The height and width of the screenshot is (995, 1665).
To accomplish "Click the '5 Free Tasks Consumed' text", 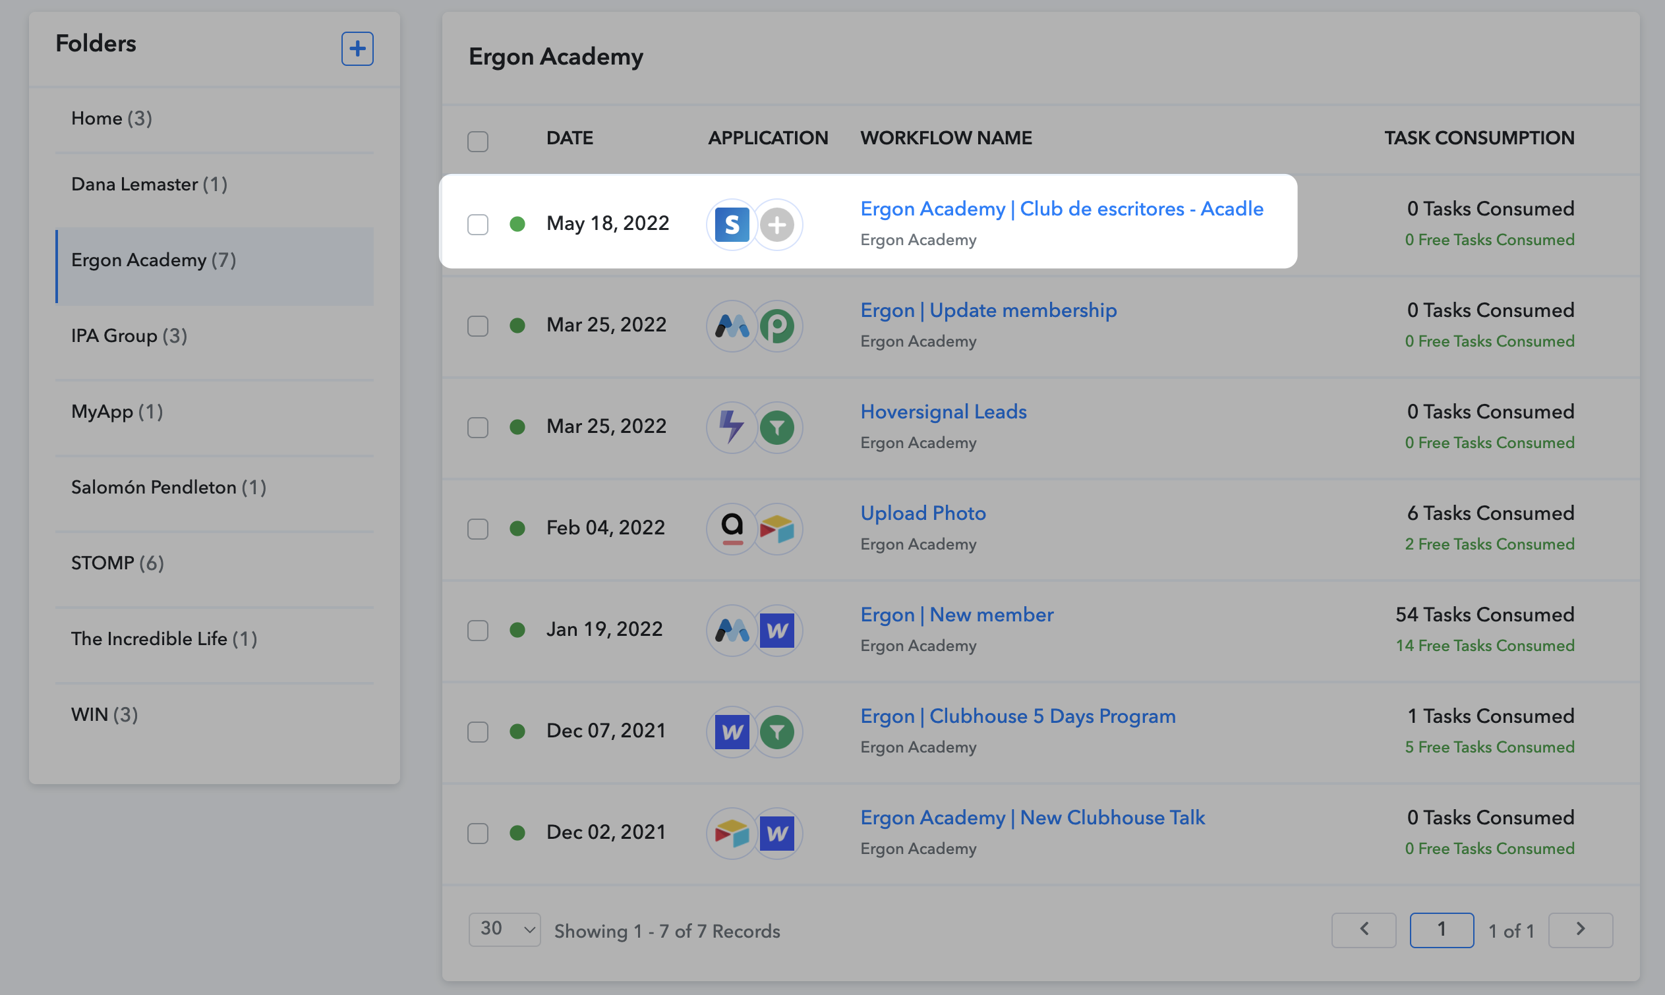I will point(1490,747).
